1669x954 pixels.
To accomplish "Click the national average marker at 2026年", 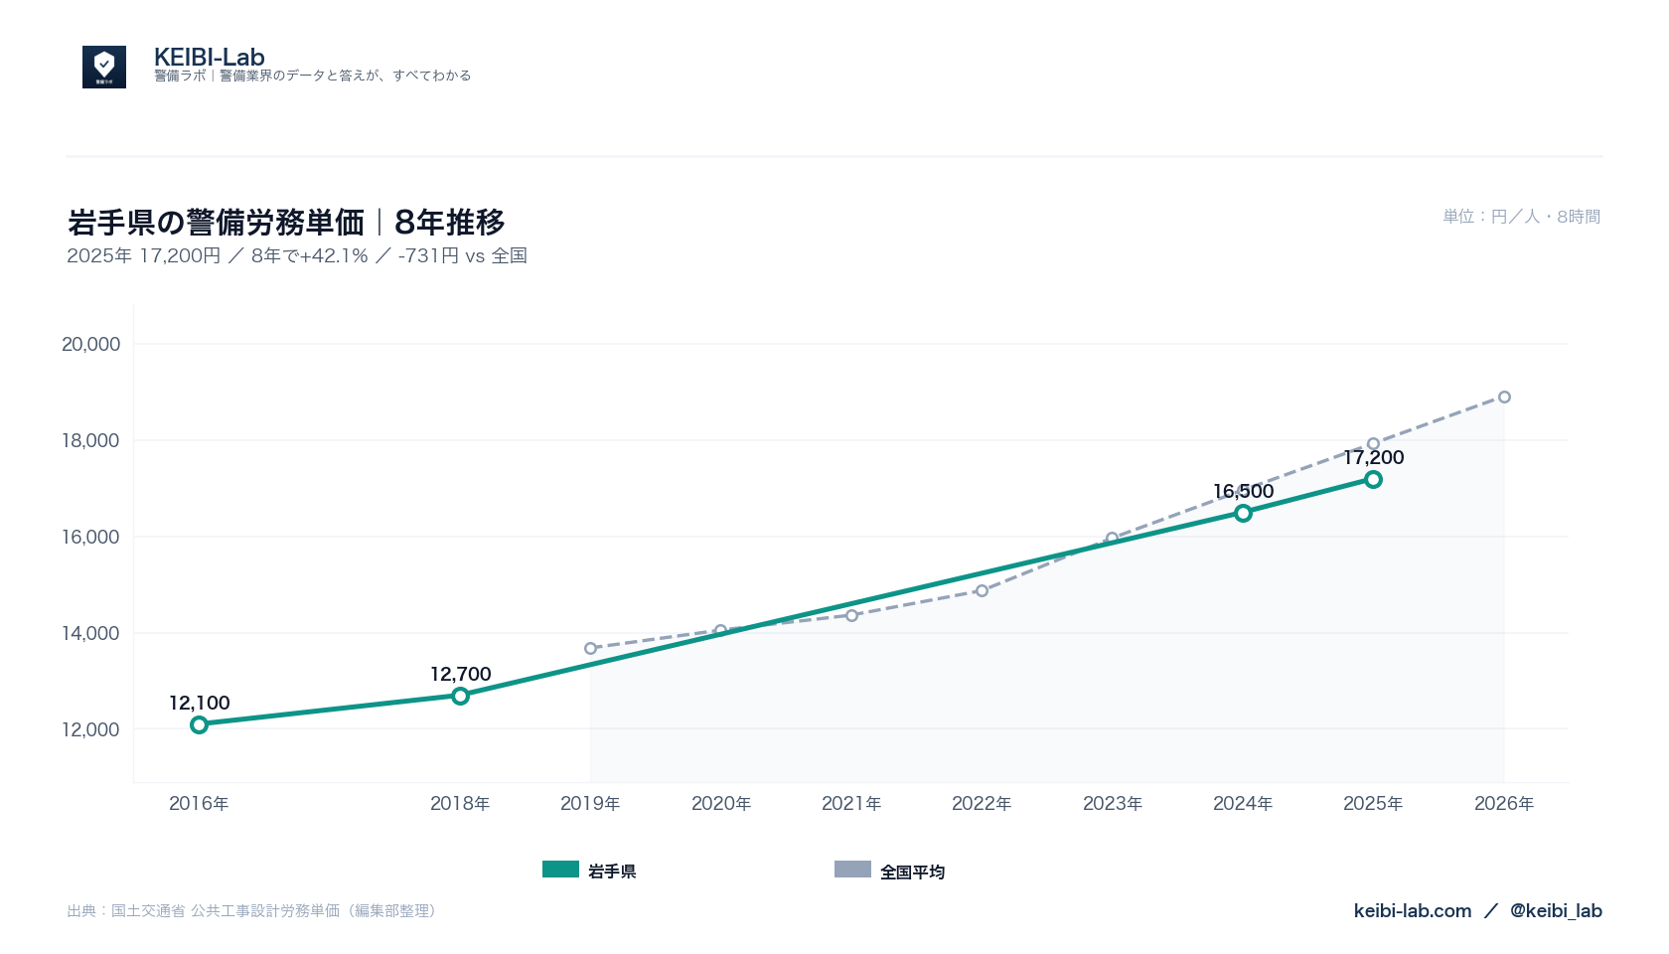I will coord(1504,397).
